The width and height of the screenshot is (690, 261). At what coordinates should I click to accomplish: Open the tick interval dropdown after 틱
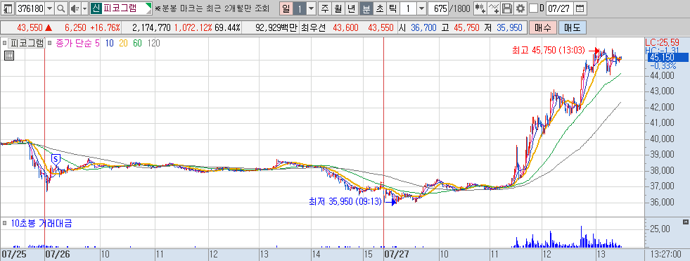coord(421,8)
